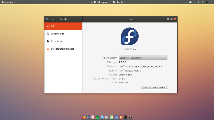Select the Info sidebar item
The image size is (214, 120).
pyautogui.click(x=63, y=26)
